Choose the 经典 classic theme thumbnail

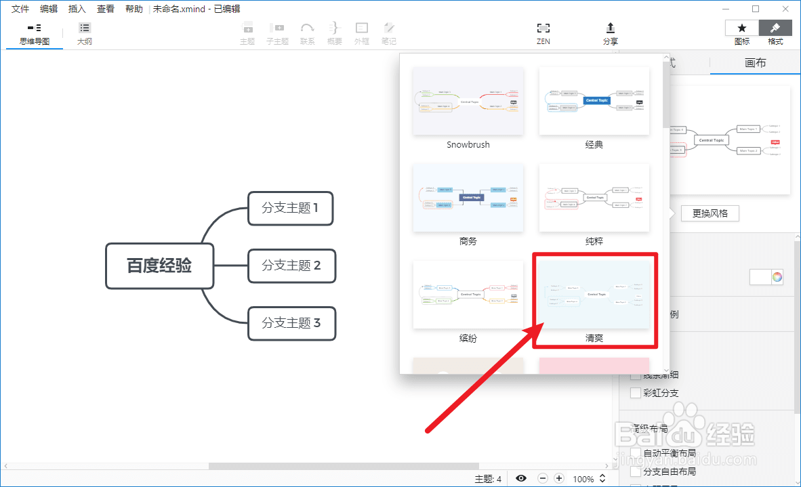(594, 100)
